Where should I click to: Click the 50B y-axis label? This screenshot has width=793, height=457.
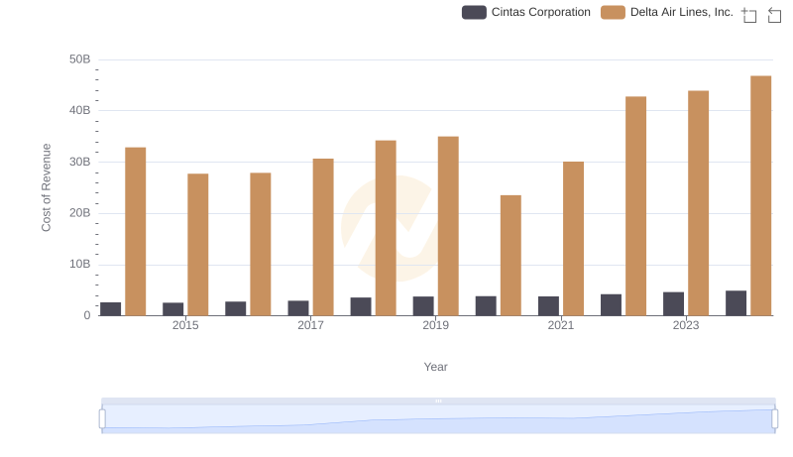click(x=80, y=59)
